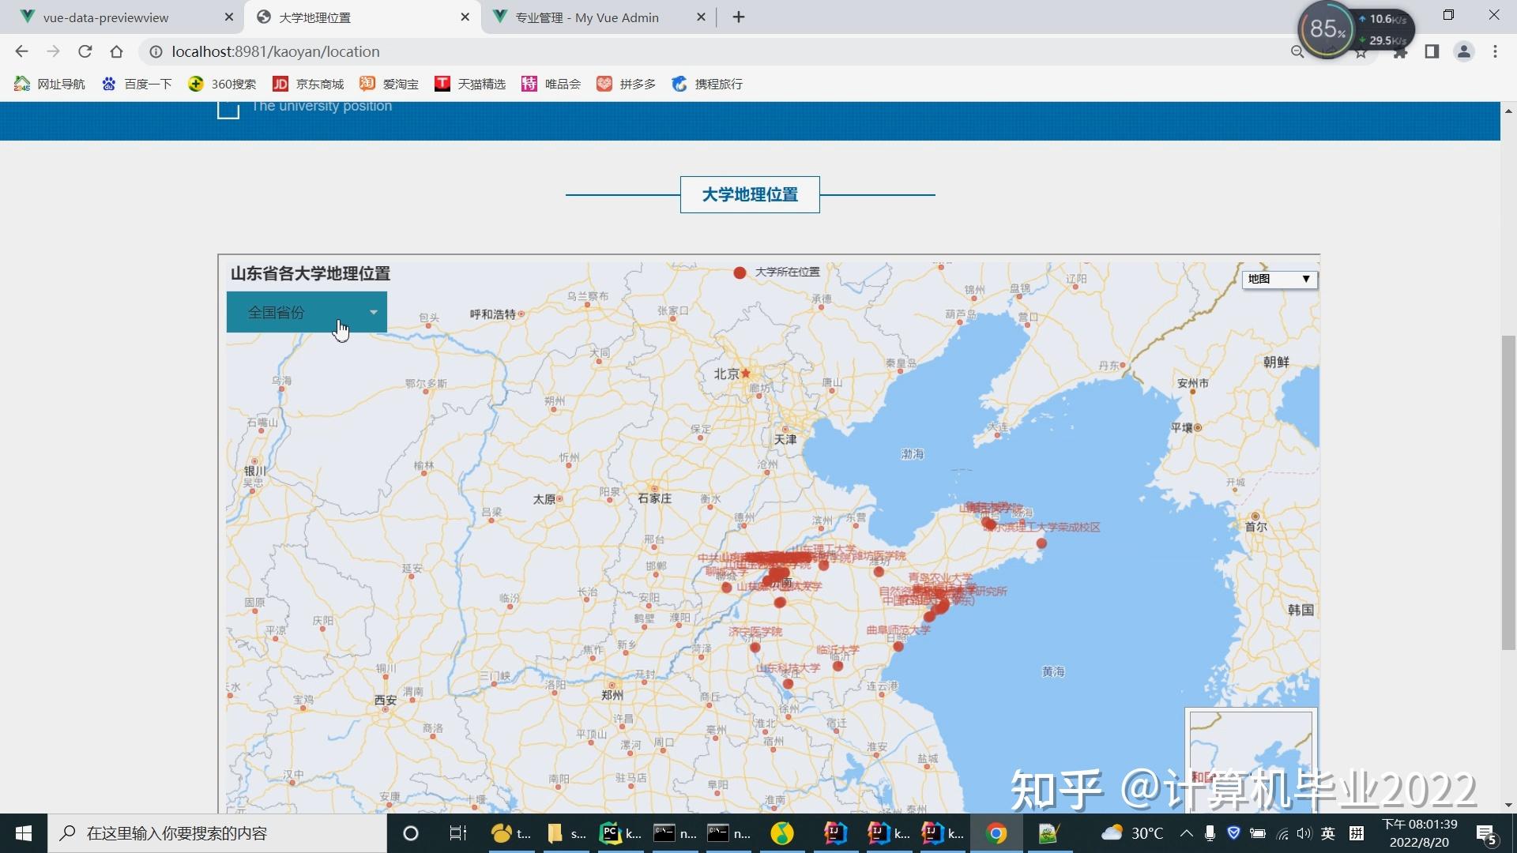This screenshot has height=853, width=1517.
Task: Open Task View on the taskbar
Action: (458, 833)
